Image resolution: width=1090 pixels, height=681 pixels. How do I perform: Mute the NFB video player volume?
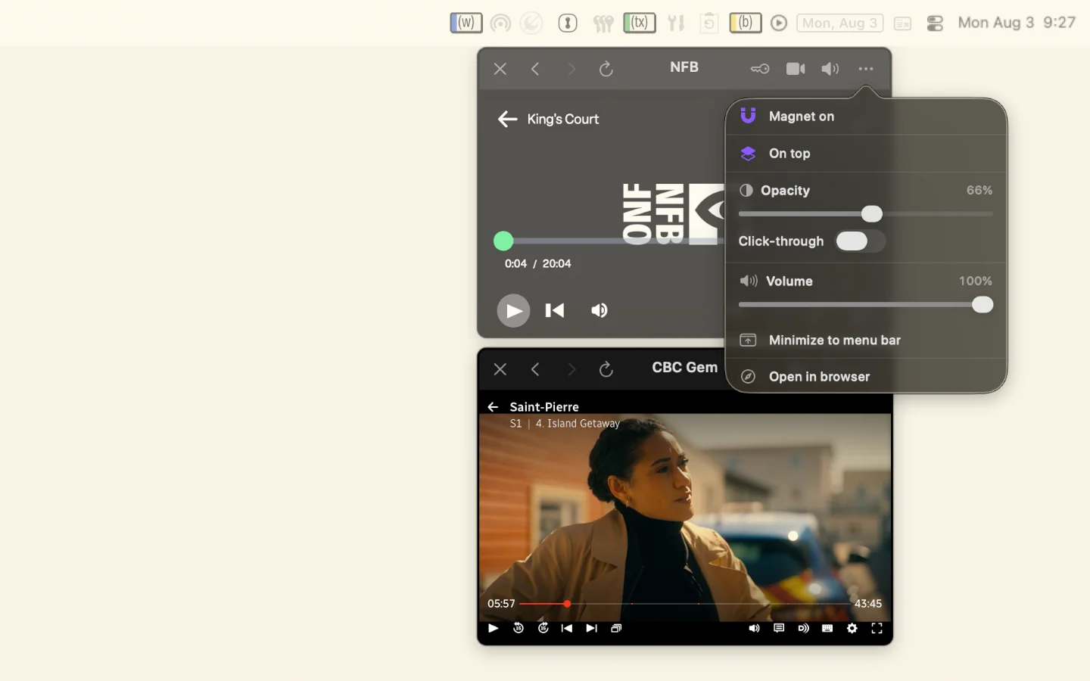599,310
